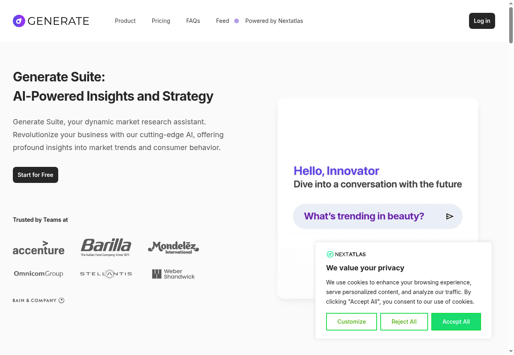Click the purple dot beside Feed
This screenshot has height=355, width=514.
[x=237, y=21]
